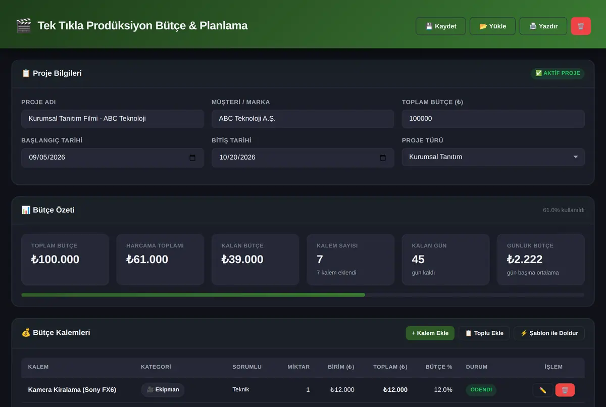This screenshot has width=606, height=407.
Task: Click the Müşteri / Marka input field
Action: pyautogui.click(x=303, y=119)
